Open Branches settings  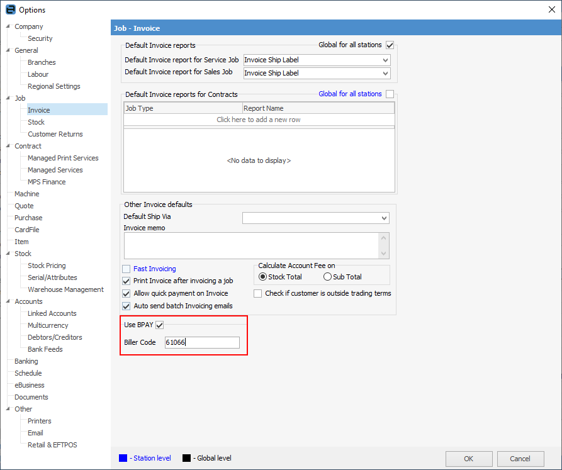[42, 62]
